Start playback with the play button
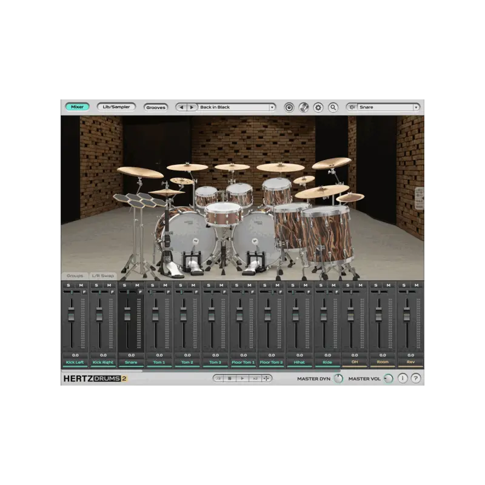The height and width of the screenshot is (485, 485). [242, 378]
